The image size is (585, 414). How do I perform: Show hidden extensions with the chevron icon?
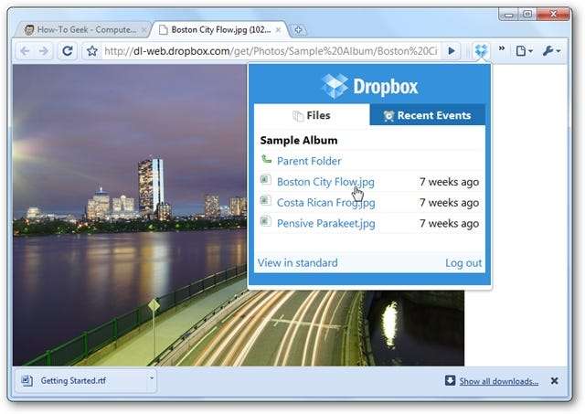click(502, 48)
